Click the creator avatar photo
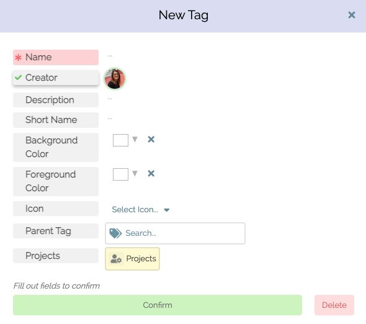This screenshot has height=324, width=366. tap(115, 78)
